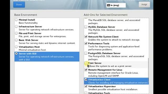168x94 pixels.
Task: Click 'Clients for installing and managing virtualization instances' text
Action: click(118, 83)
